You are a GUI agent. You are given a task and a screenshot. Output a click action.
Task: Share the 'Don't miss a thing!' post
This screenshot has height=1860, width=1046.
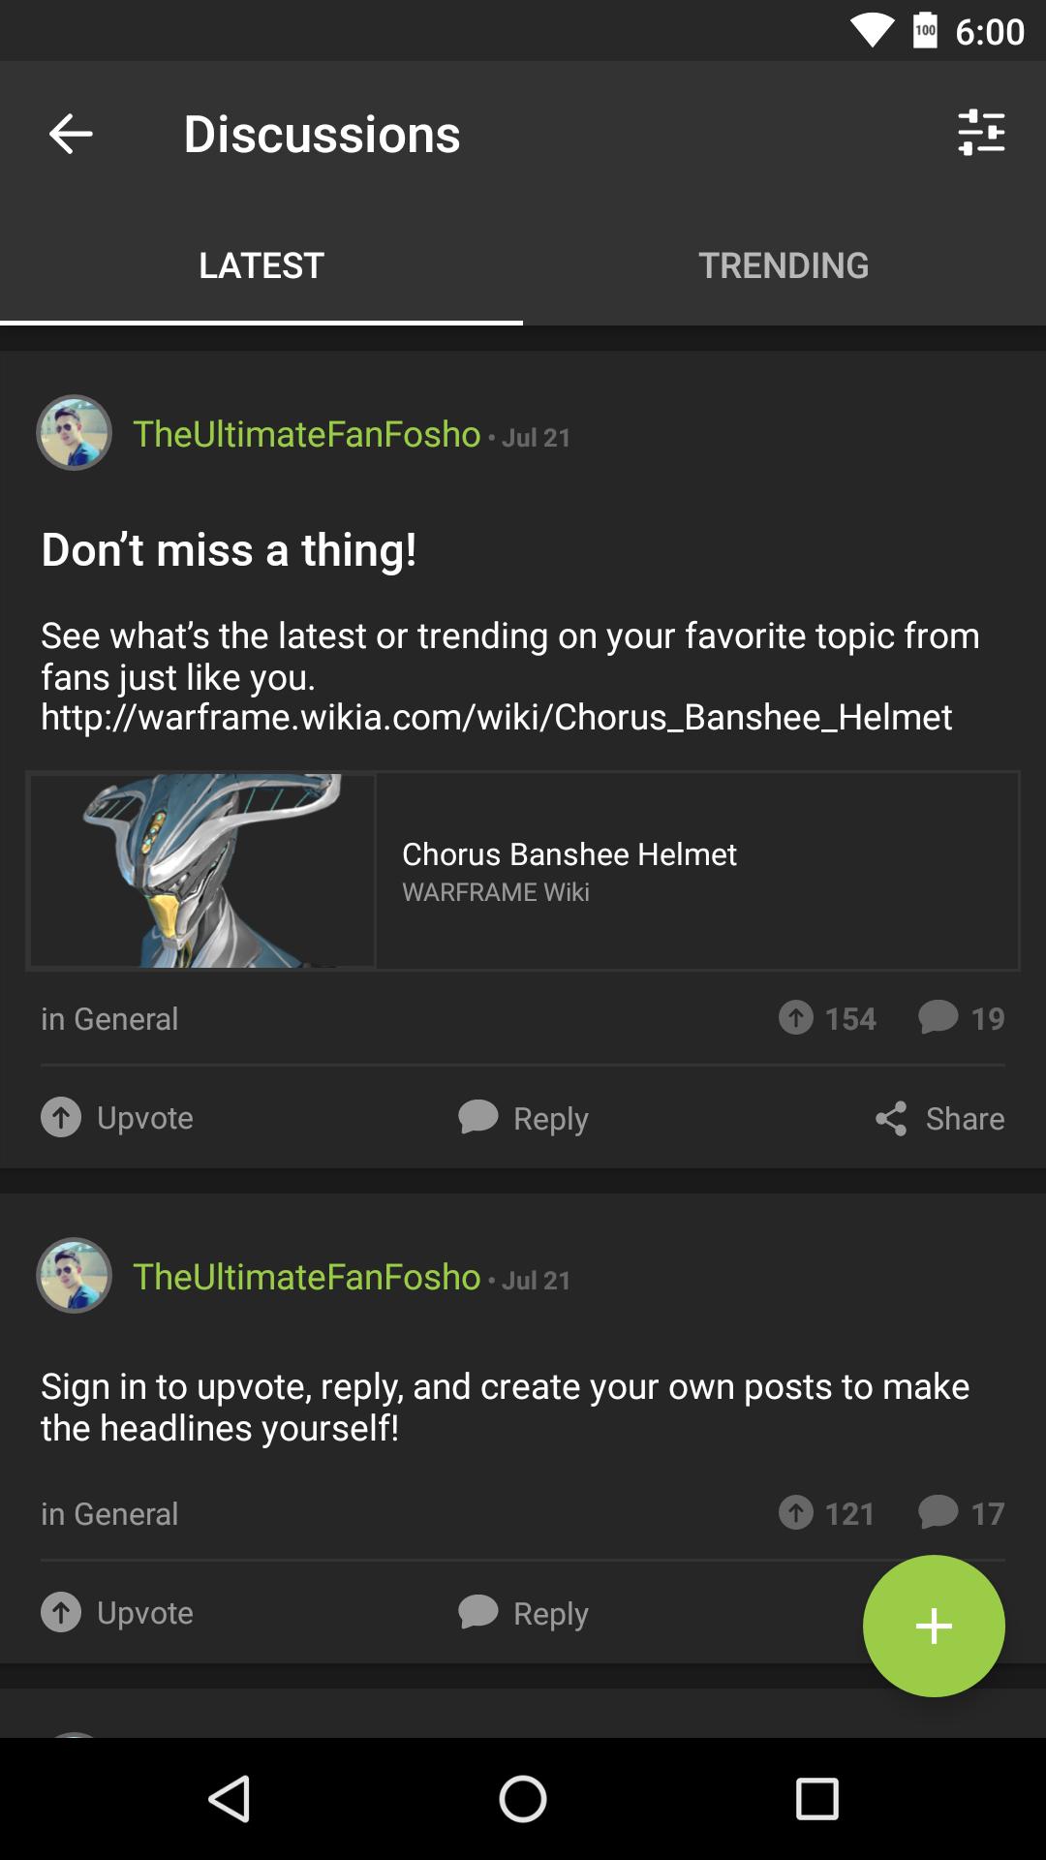point(938,1118)
